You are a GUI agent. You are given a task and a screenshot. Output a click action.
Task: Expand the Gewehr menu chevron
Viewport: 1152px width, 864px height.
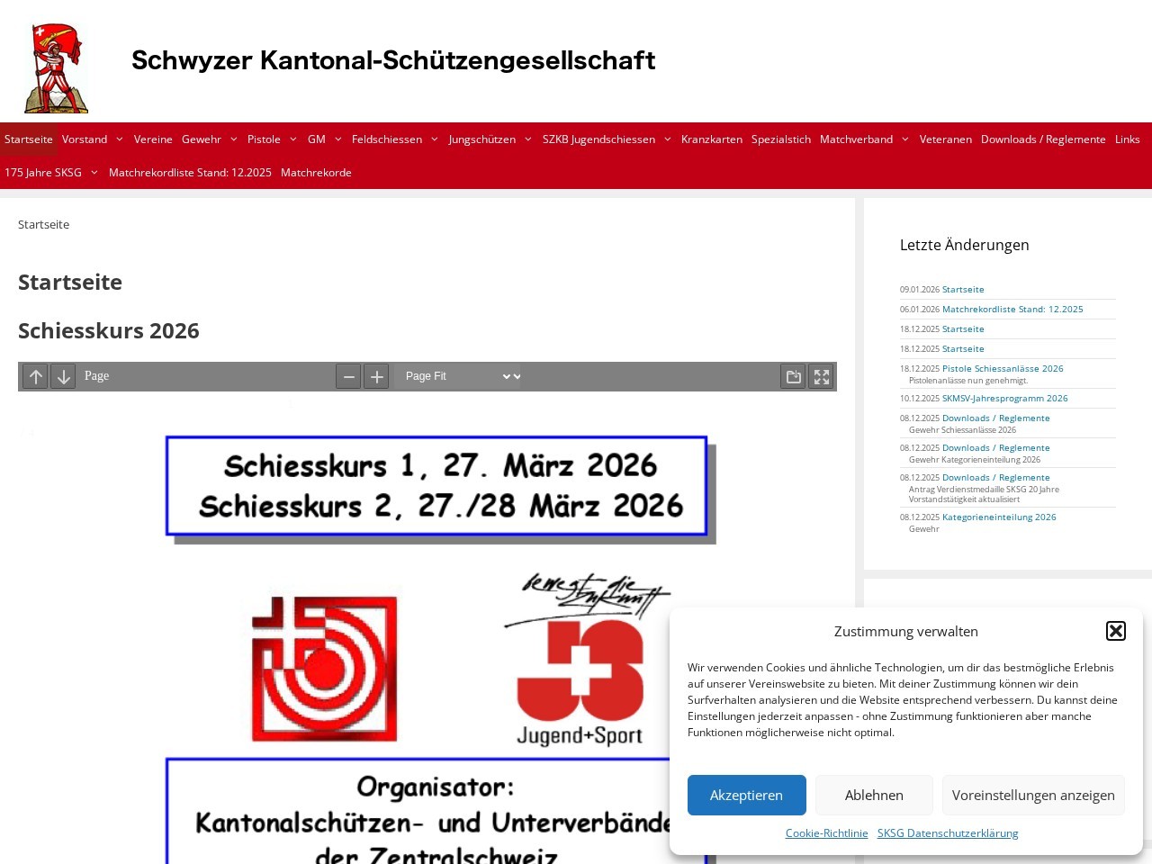coord(233,139)
